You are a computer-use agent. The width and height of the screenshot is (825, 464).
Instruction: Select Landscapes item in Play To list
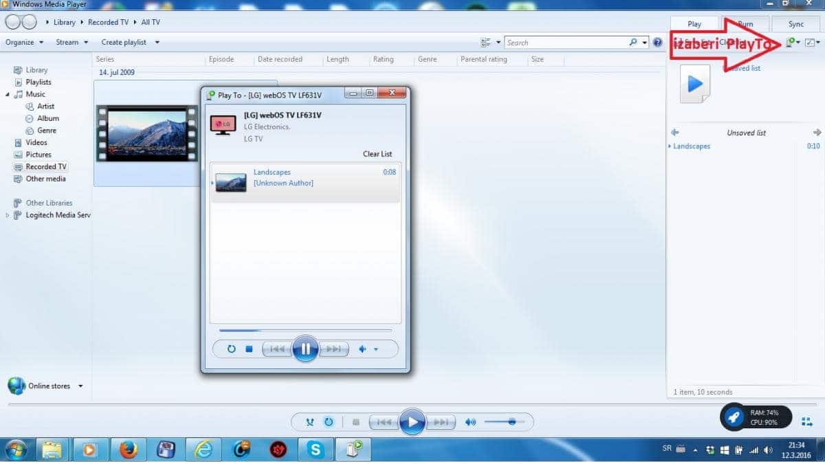305,183
